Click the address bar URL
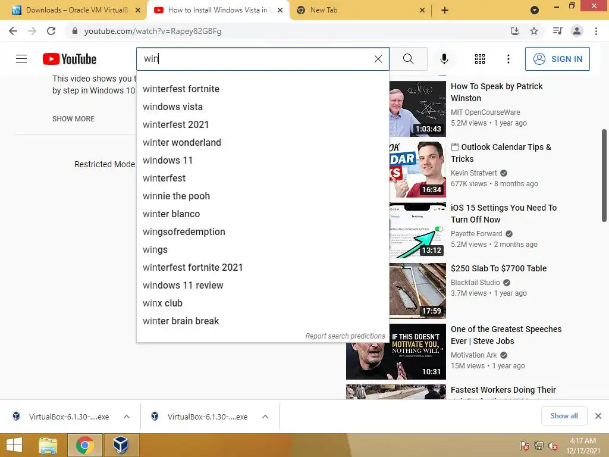The width and height of the screenshot is (609, 457). [153, 31]
